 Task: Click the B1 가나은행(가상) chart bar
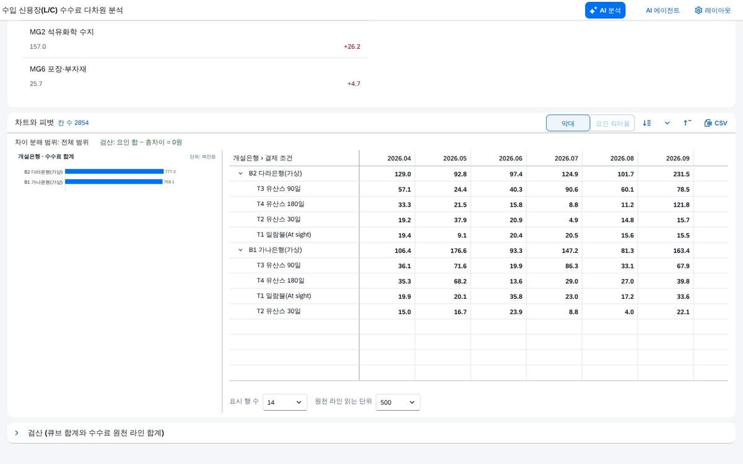[113, 182]
